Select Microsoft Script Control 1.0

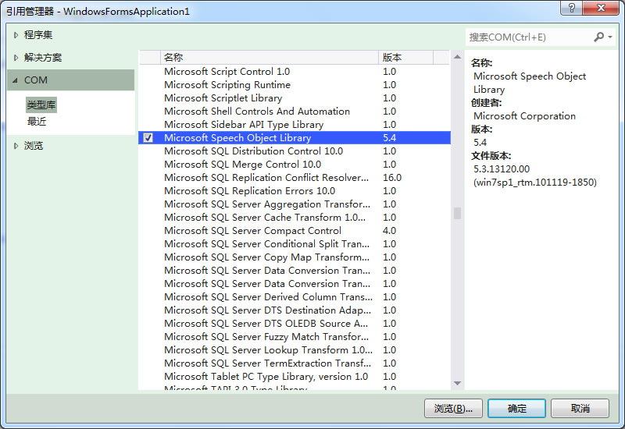click(295, 72)
